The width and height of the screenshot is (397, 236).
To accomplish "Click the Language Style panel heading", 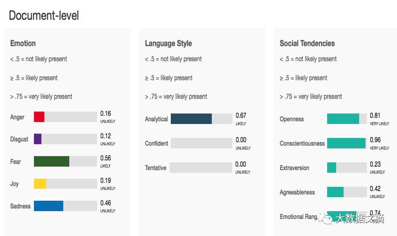I will point(168,43).
